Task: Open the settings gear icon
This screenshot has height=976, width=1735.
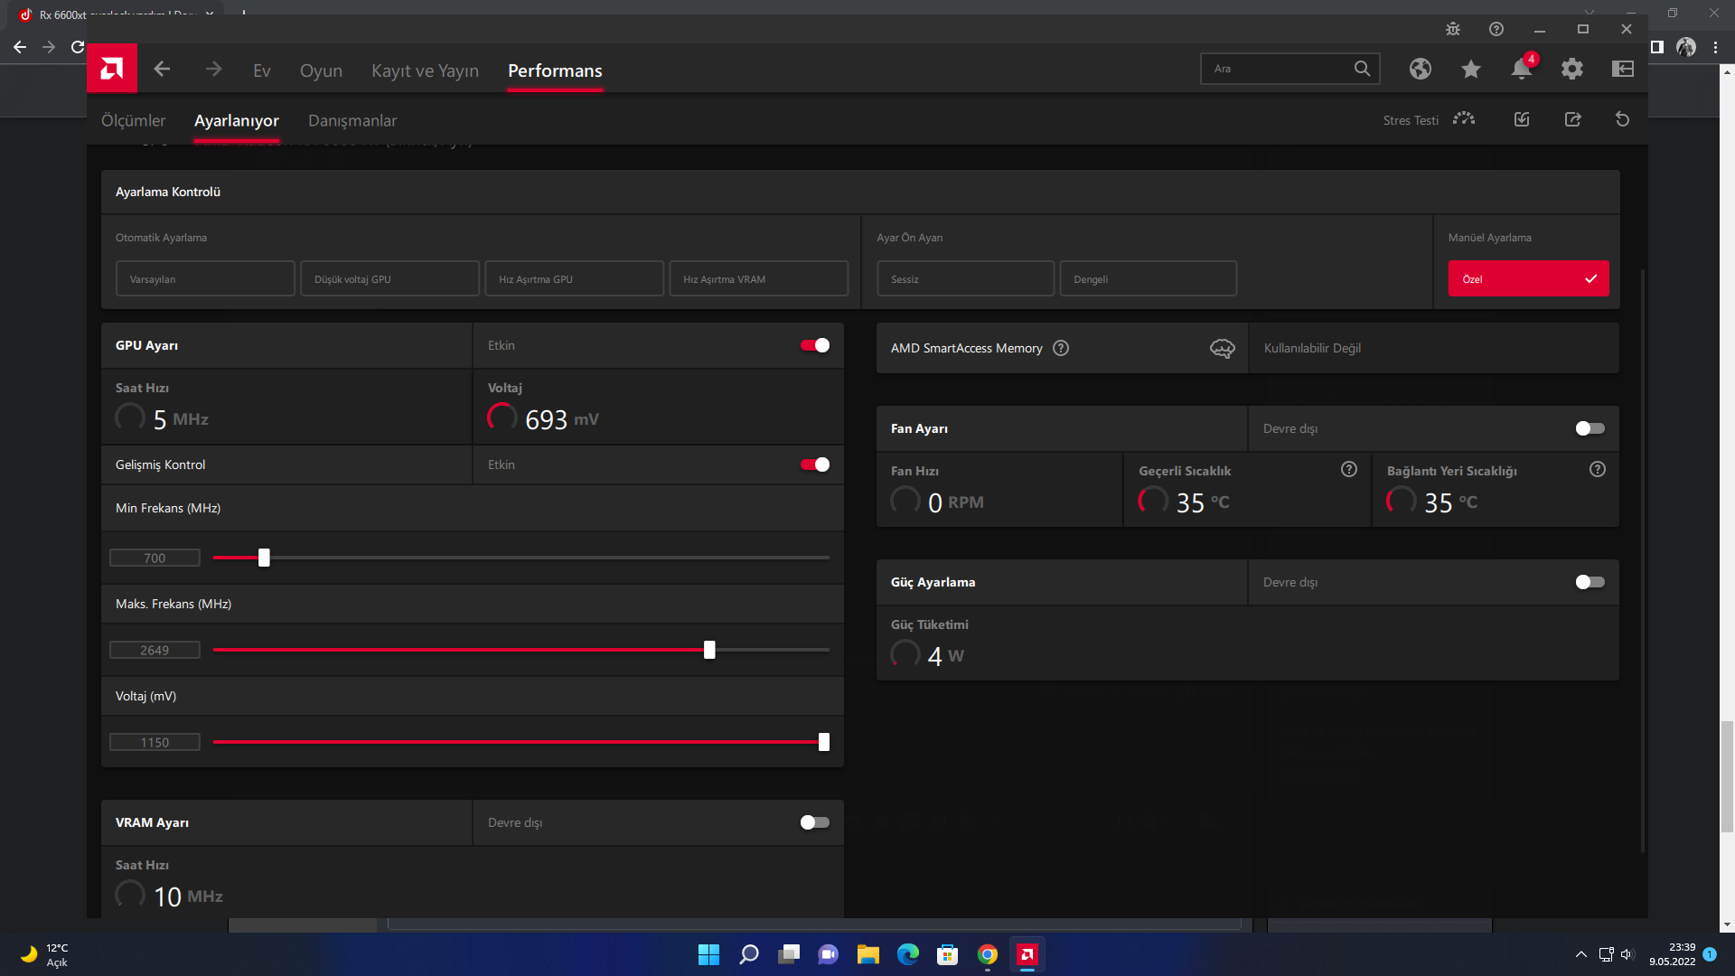Action: click(1572, 69)
